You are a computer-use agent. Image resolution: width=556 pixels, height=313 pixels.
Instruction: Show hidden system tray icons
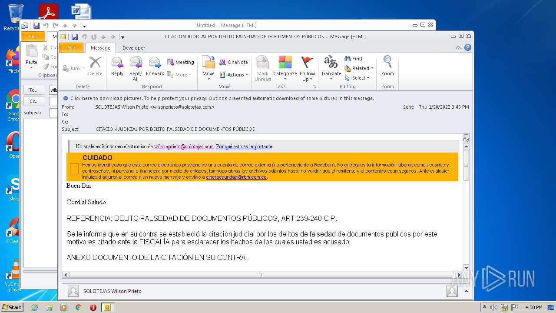click(484, 307)
